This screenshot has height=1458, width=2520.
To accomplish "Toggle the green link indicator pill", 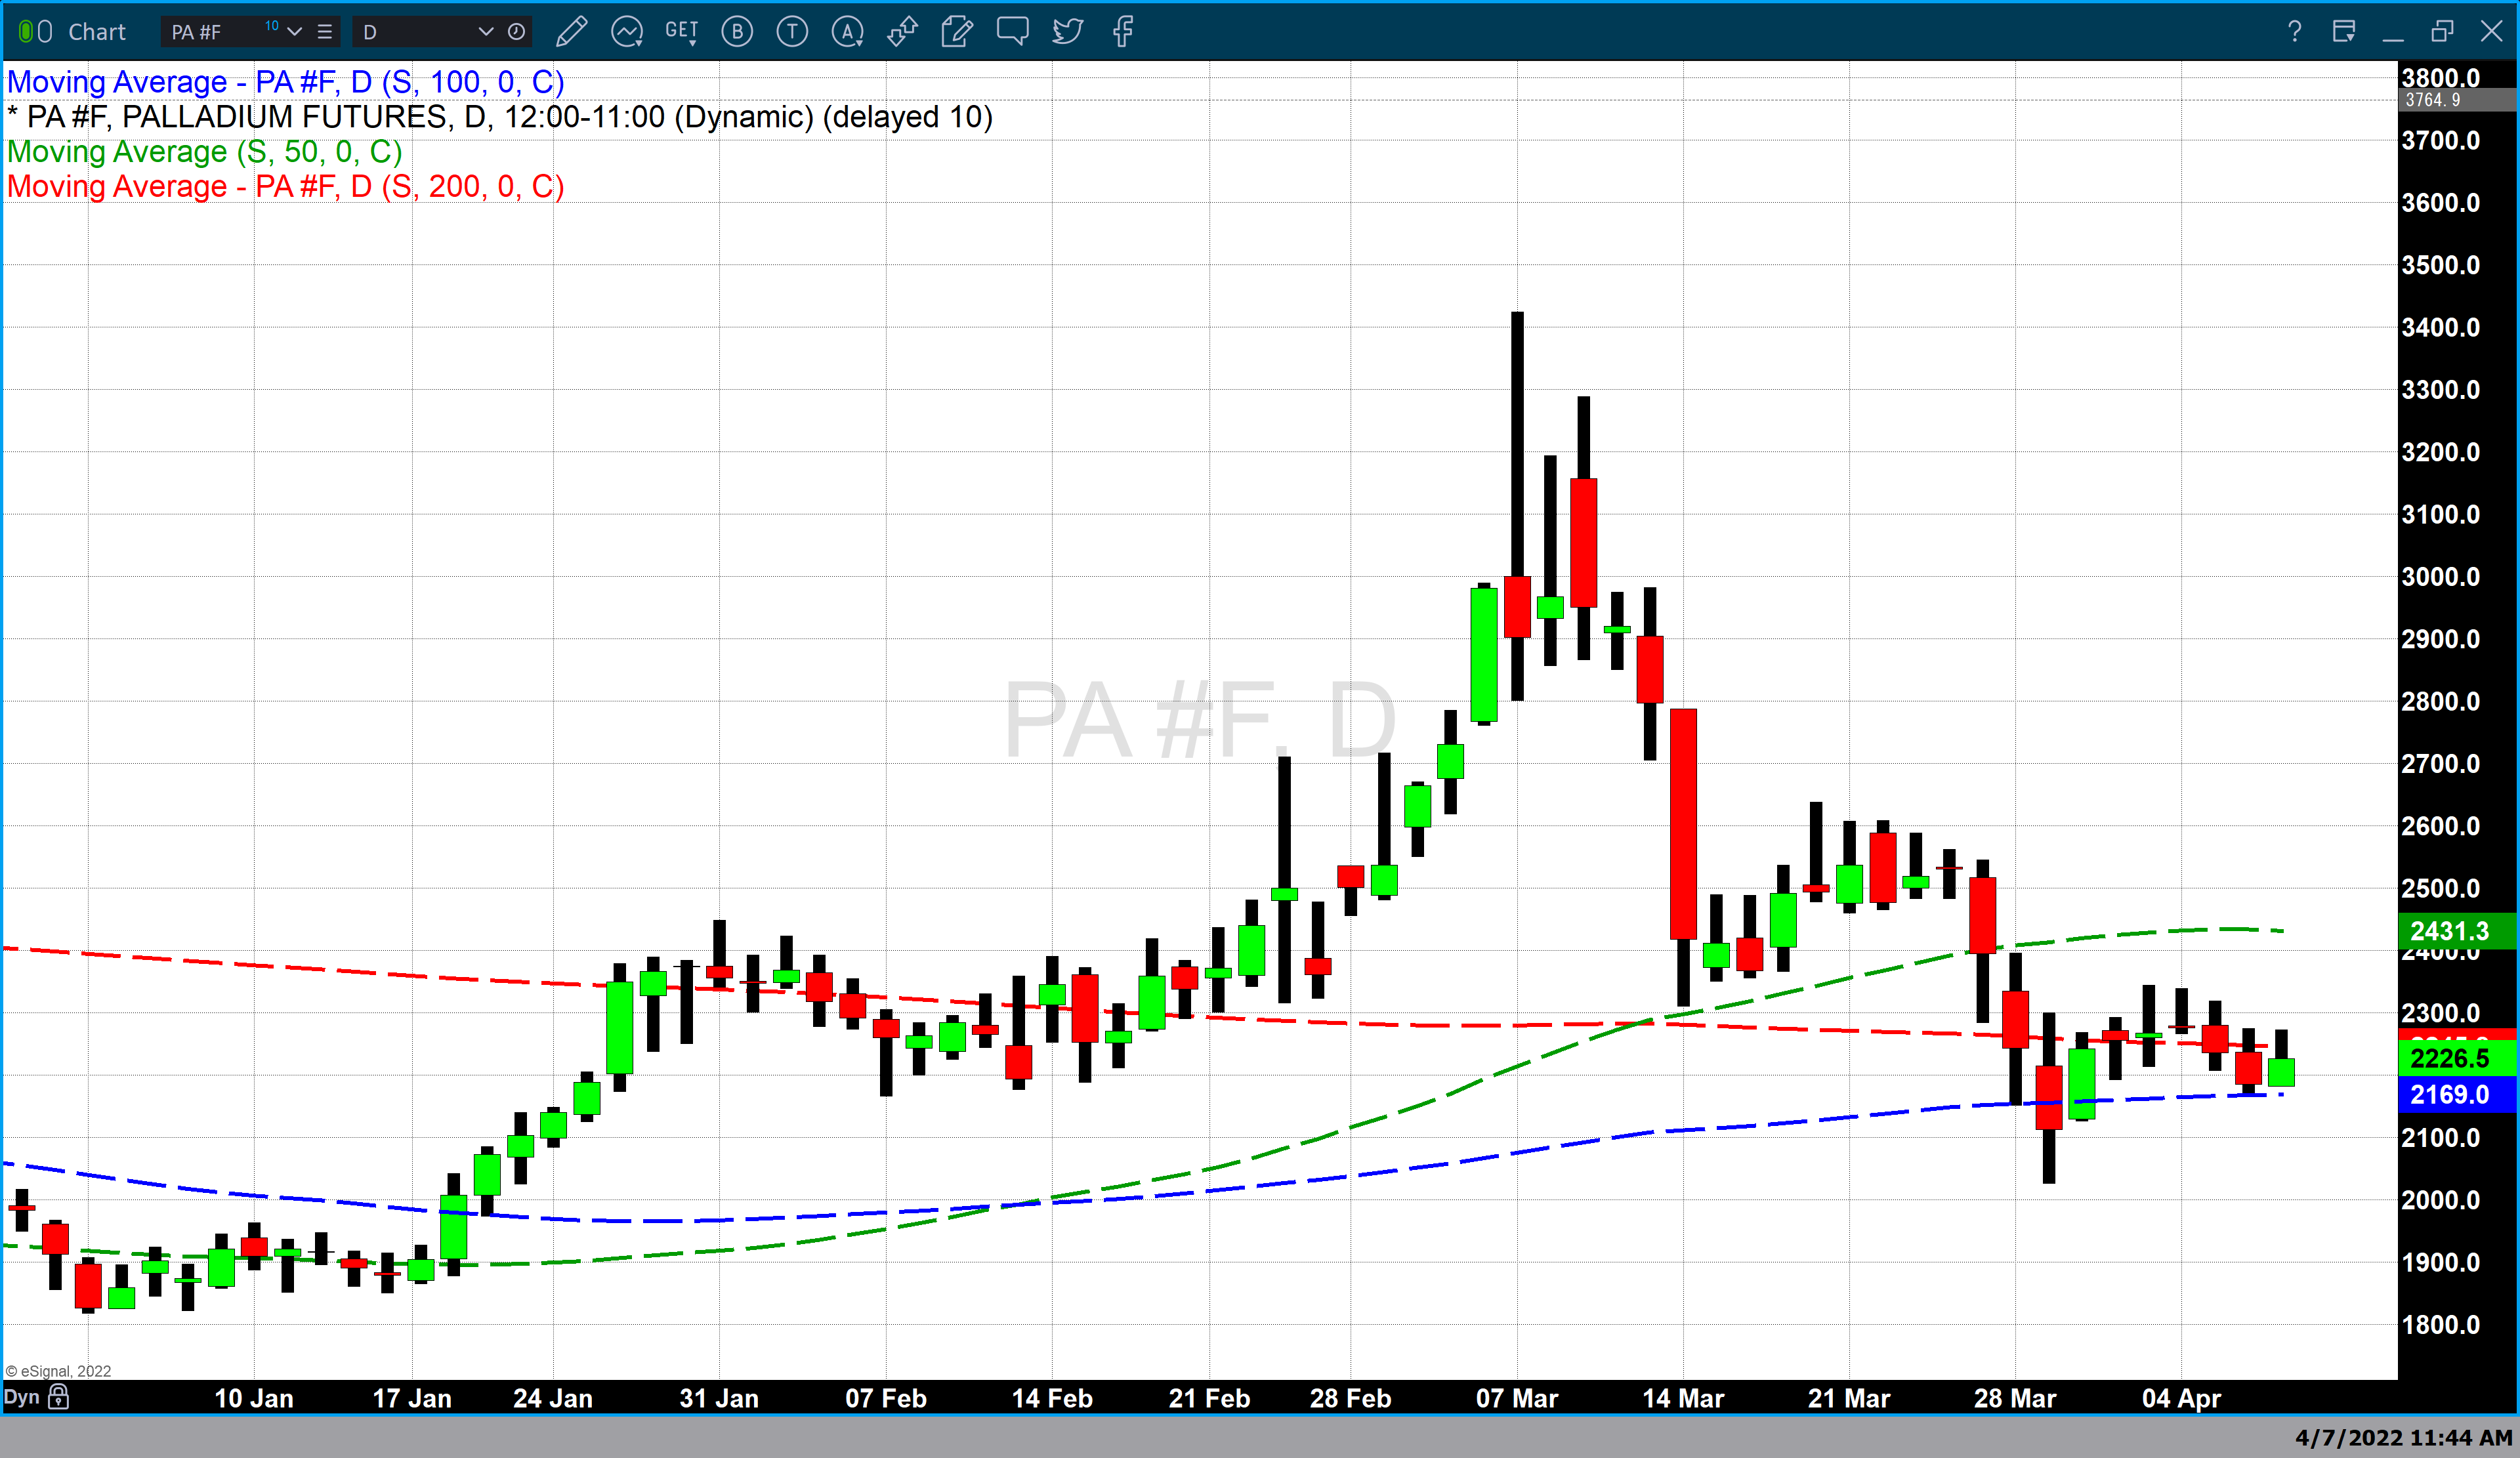I will pyautogui.click(x=26, y=32).
